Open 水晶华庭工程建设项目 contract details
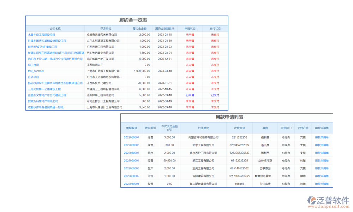Screen dimensions: 353x212 [x=42, y=35]
